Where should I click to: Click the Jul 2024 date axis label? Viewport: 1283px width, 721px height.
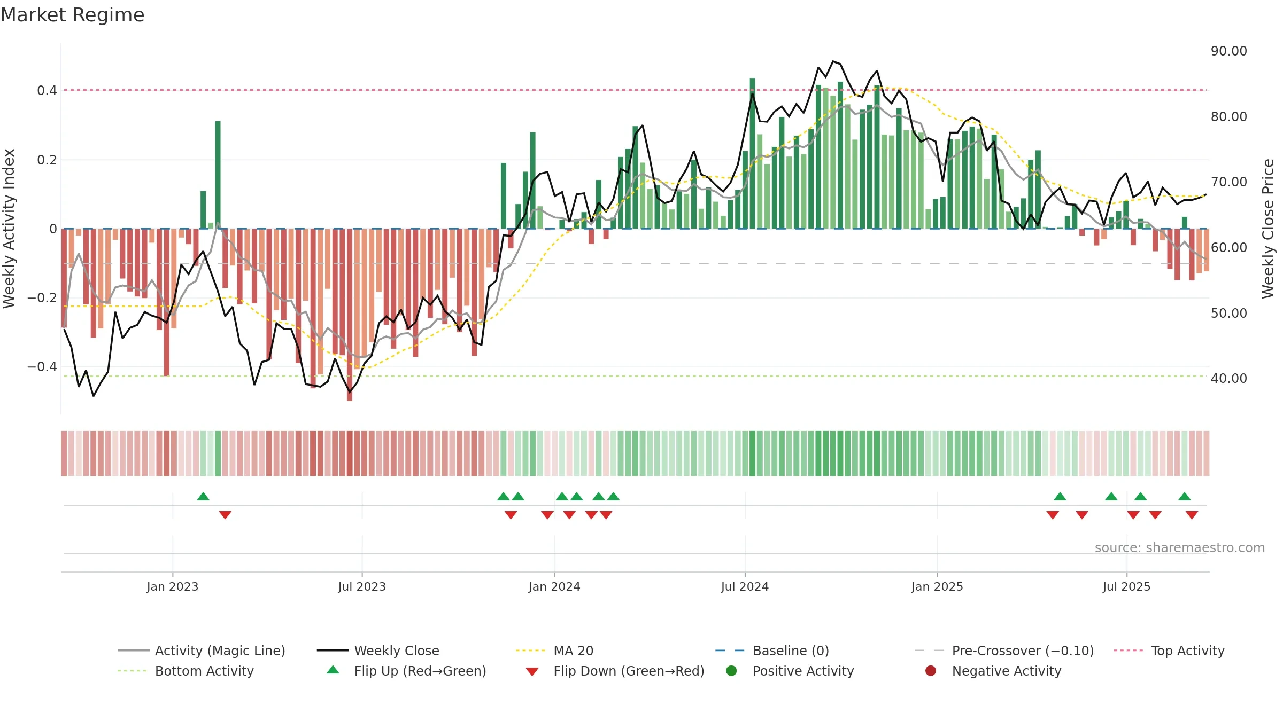745,586
